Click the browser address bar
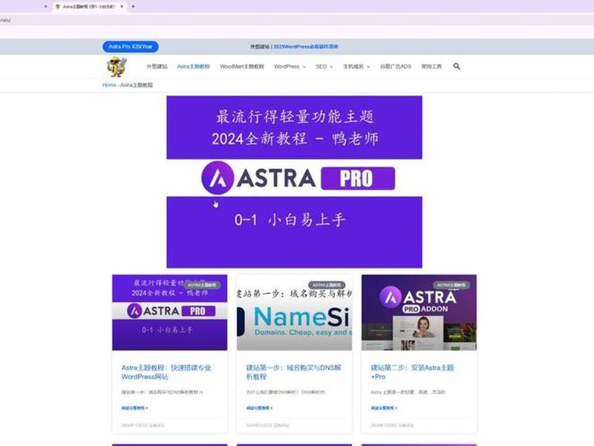Image resolution: width=594 pixels, height=446 pixels. (297, 20)
